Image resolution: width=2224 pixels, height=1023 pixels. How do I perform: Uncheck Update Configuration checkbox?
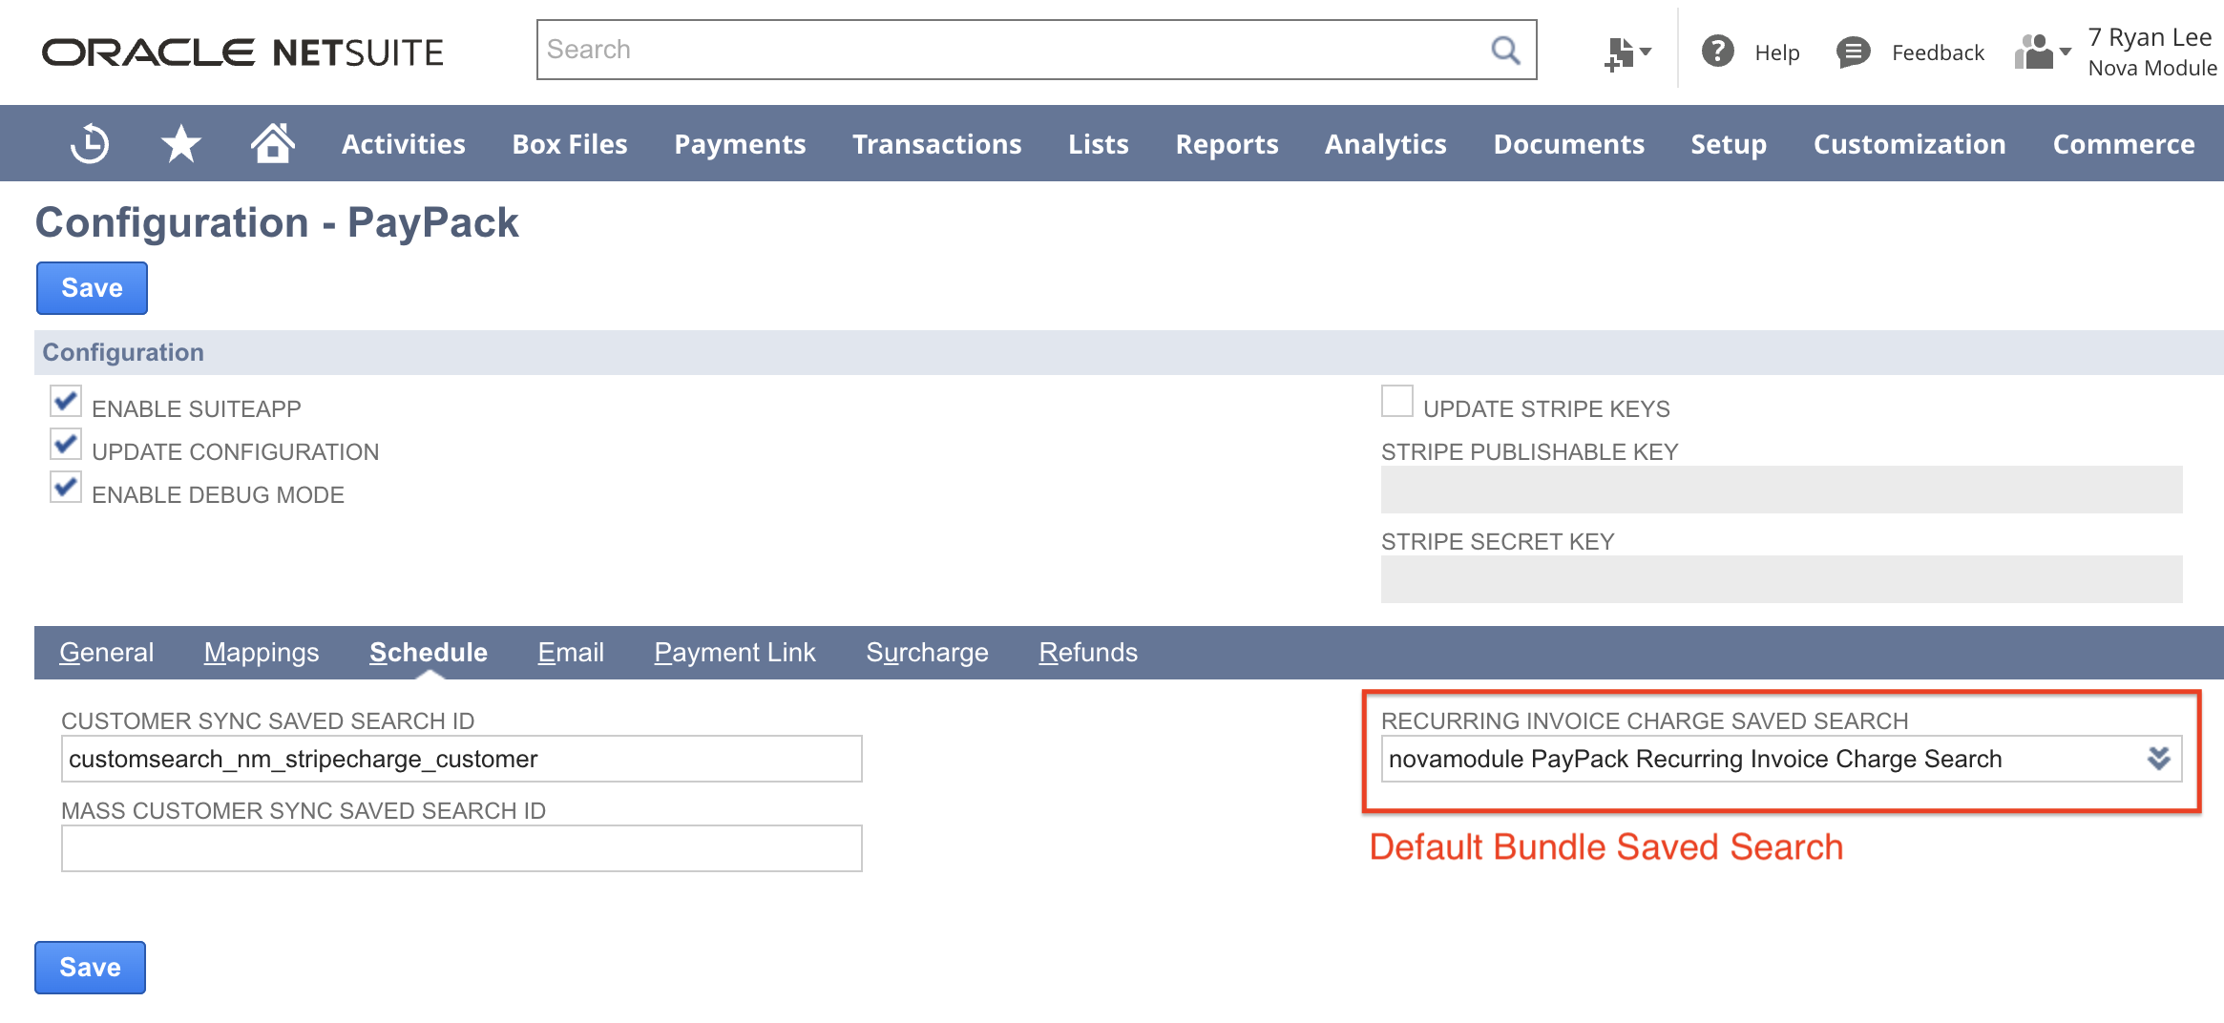click(66, 445)
